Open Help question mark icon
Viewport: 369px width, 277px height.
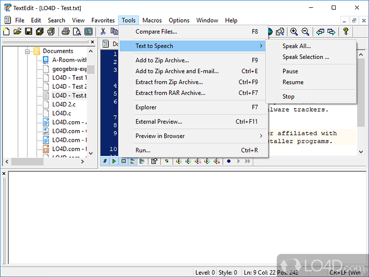click(345, 31)
